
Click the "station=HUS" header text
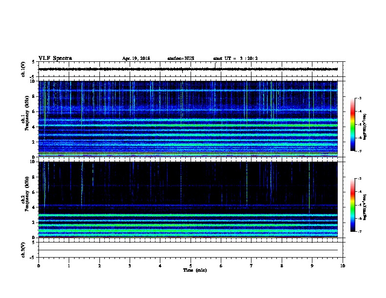point(181,58)
